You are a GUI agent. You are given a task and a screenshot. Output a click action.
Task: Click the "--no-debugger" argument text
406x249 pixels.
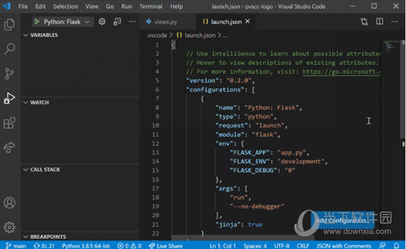[x=257, y=206]
